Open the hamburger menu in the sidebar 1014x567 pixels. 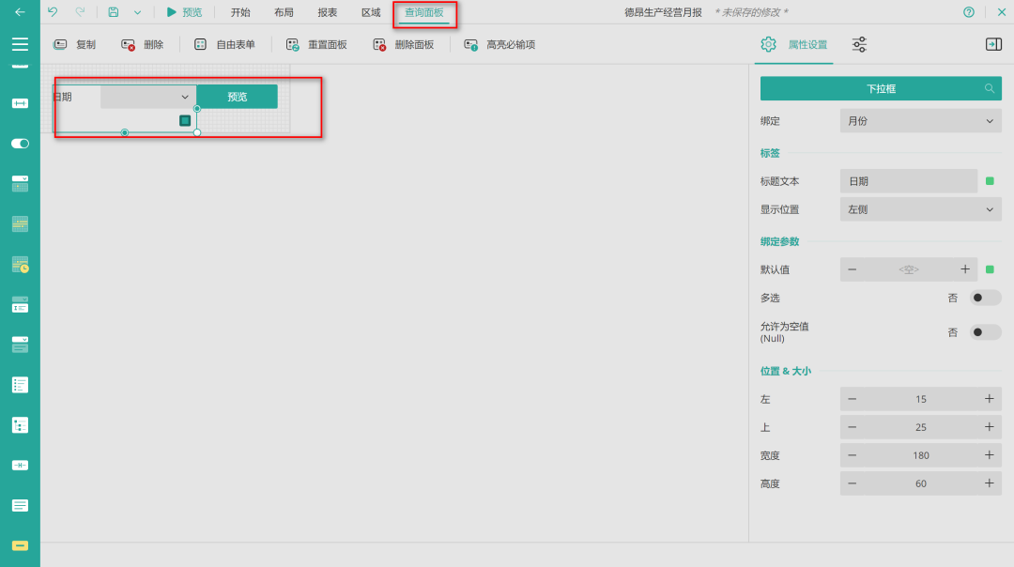click(20, 44)
